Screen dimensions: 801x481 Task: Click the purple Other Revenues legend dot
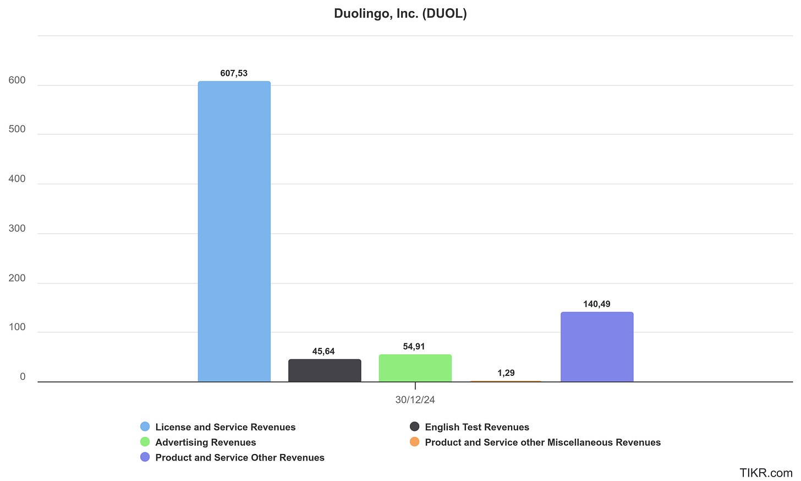145,458
